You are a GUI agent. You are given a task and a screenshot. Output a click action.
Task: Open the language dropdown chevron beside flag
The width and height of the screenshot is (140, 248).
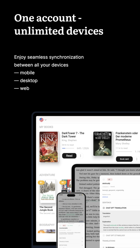pyautogui.click(x=45, y=120)
